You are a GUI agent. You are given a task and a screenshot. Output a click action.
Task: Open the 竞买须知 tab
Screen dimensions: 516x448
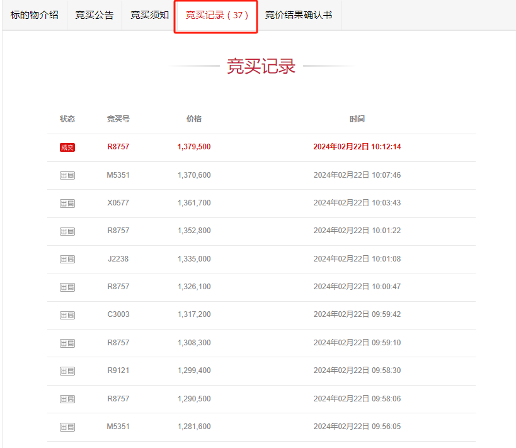pyautogui.click(x=149, y=15)
